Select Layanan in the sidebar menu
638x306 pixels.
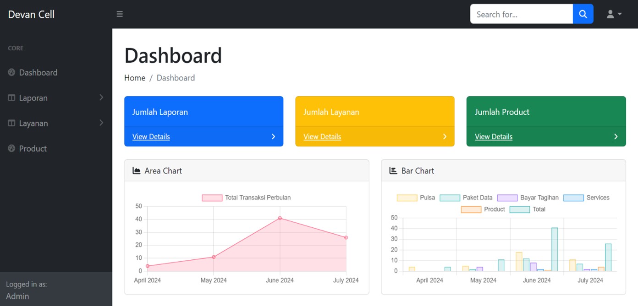pyautogui.click(x=33, y=123)
